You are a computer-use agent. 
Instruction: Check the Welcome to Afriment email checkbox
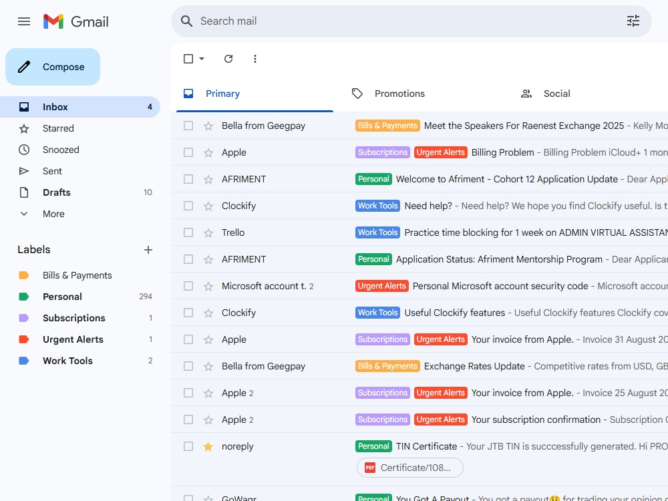click(188, 179)
